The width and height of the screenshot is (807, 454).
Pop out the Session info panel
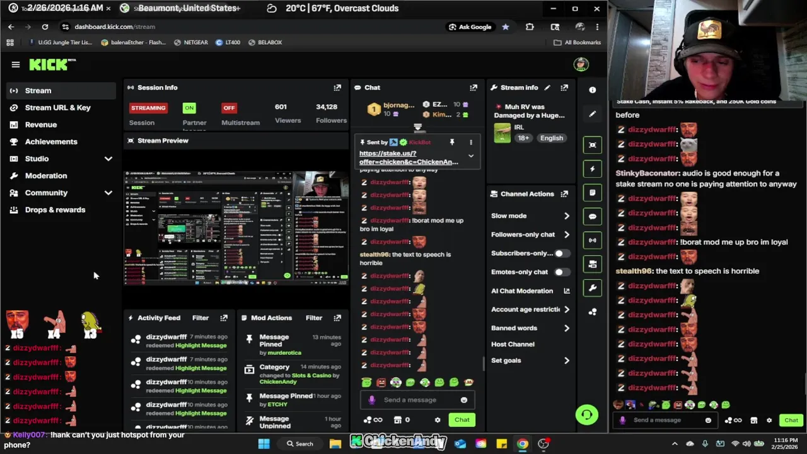(x=337, y=88)
